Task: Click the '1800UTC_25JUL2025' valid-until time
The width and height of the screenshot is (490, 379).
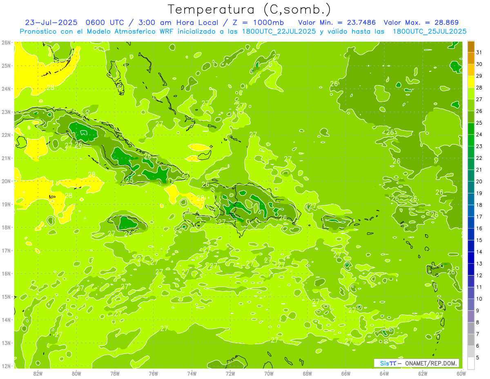Action: coord(429,31)
